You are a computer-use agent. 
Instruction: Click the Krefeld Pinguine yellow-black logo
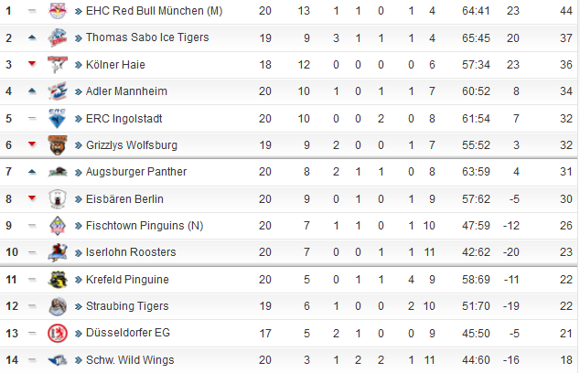(58, 280)
